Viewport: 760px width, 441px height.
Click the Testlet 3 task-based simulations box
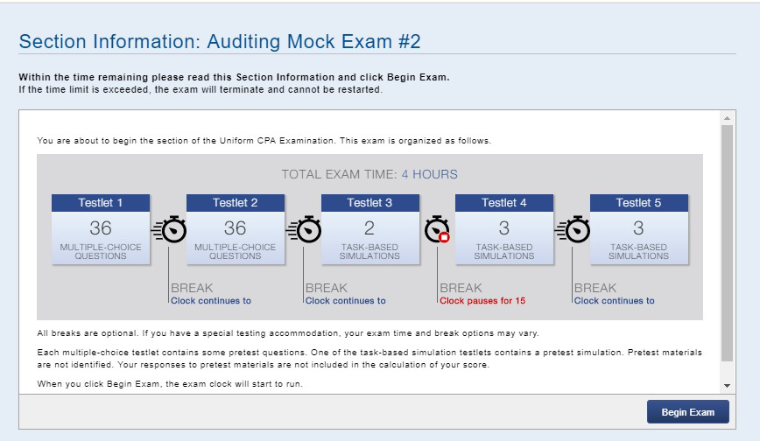[x=369, y=236]
